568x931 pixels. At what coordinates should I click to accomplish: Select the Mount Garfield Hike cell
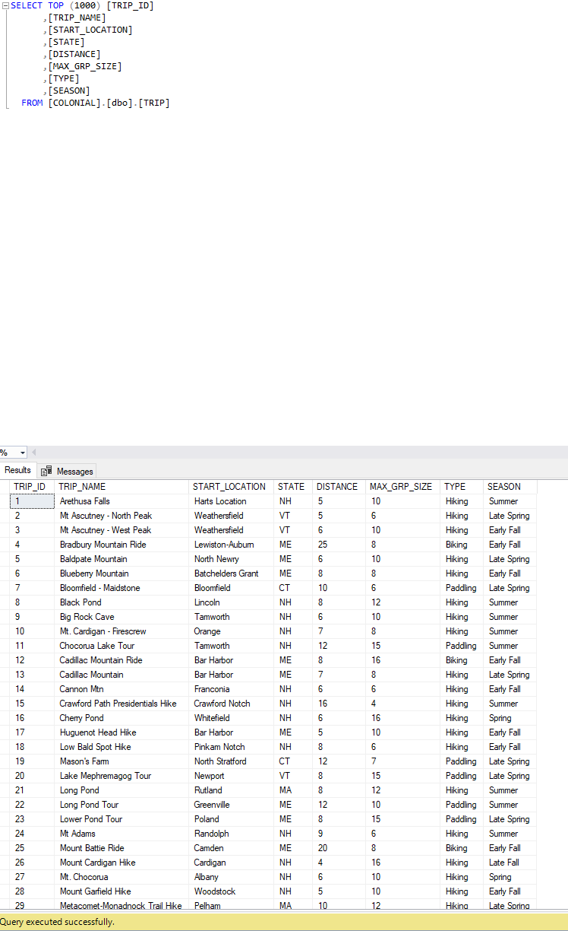[x=122, y=891]
